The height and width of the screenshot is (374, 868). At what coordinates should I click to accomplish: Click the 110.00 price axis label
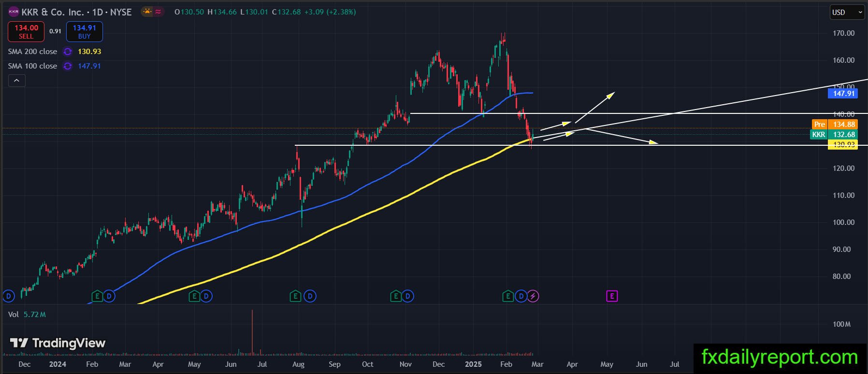[843, 195]
